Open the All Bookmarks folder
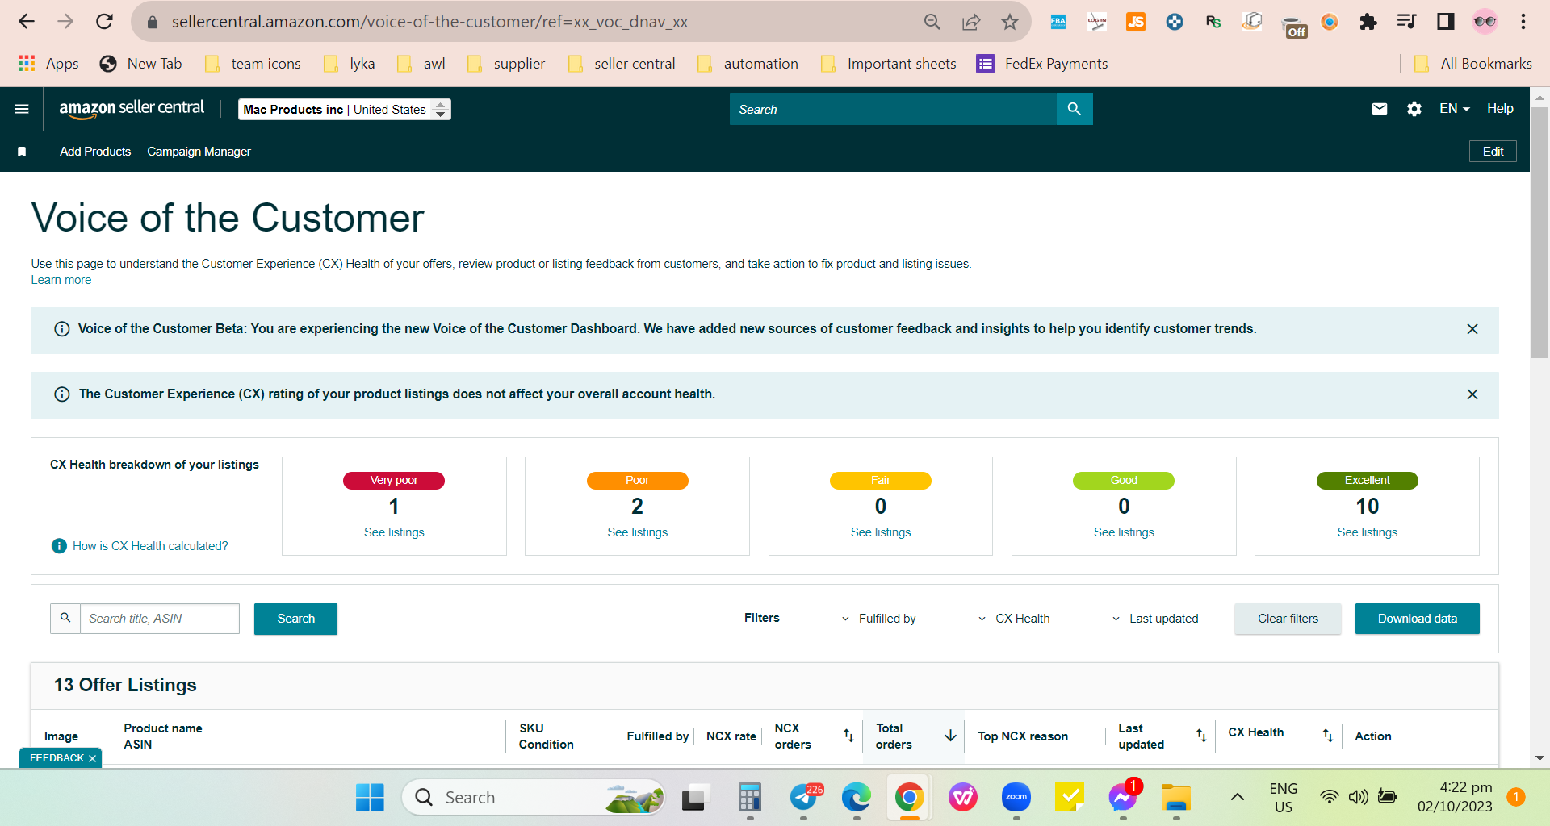Screen dimensions: 1550x826 click(1473, 64)
